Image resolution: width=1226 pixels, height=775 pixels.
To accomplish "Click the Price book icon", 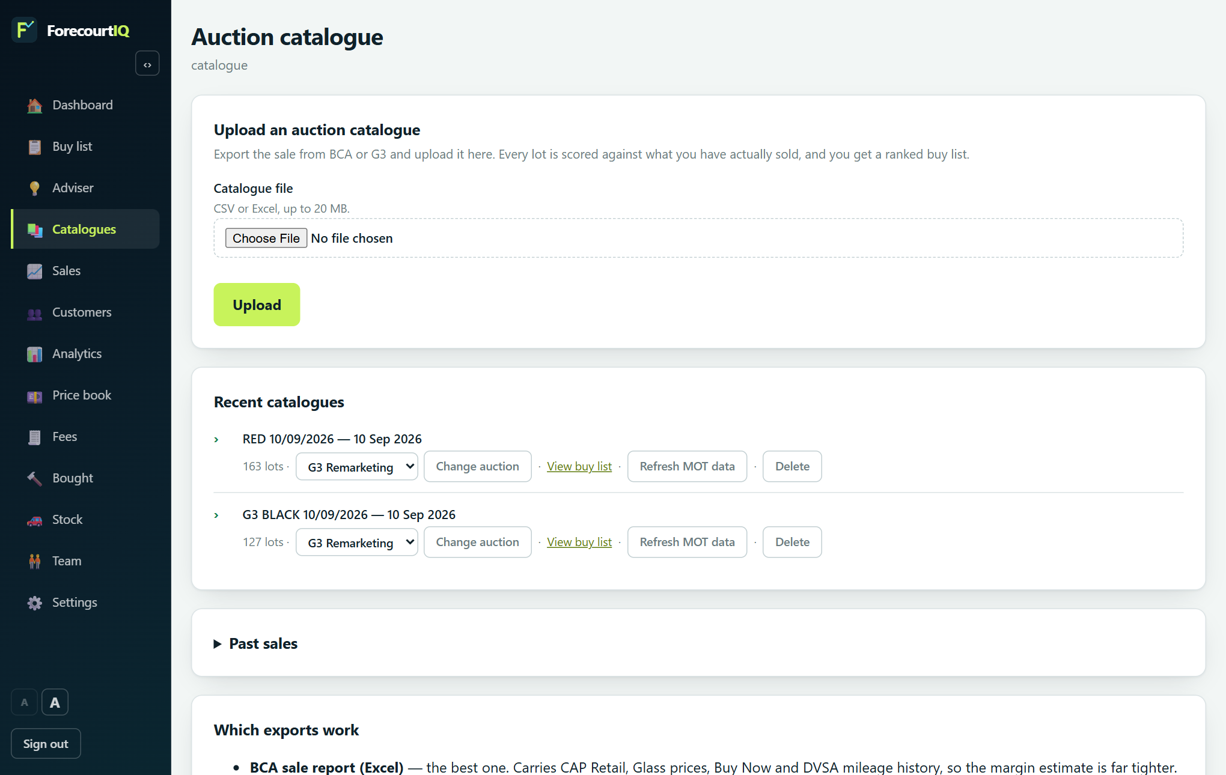I will pyautogui.click(x=35, y=395).
